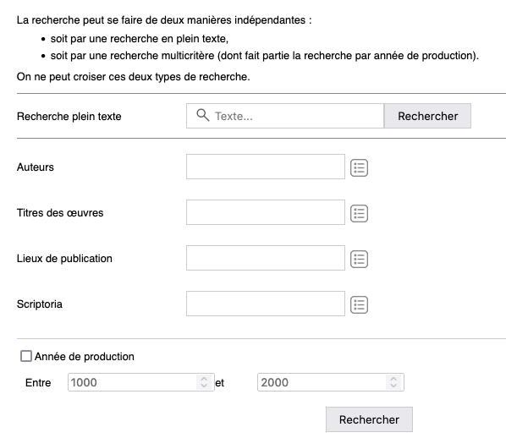Focus the Texte... full-text search field

click(285, 116)
